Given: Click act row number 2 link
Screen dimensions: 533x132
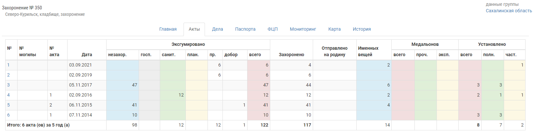Looking at the screenshot, I should coord(8,75).
